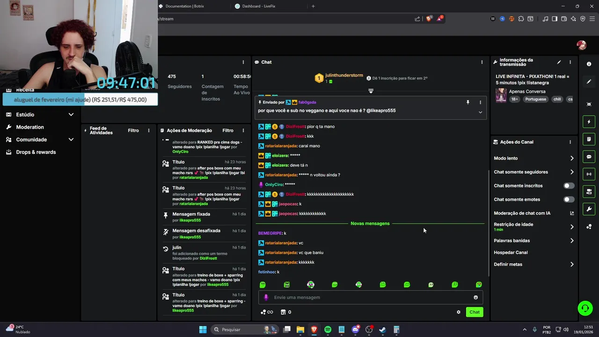This screenshot has height=337, width=599.
Task: Switch to Dashboard - LivePix tab
Action: [x=258, y=6]
